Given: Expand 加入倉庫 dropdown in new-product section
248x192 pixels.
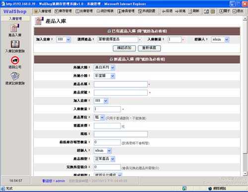Looking at the screenshot, I should (101, 101).
